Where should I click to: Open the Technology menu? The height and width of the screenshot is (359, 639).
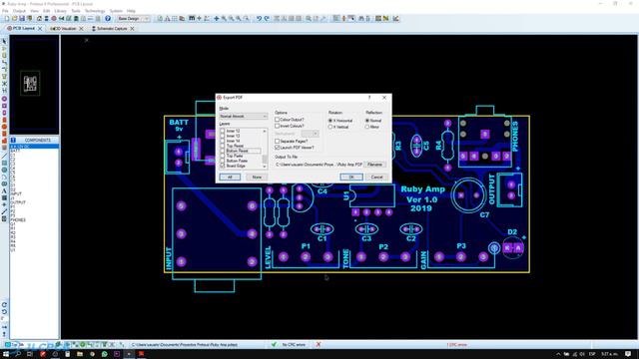point(95,11)
